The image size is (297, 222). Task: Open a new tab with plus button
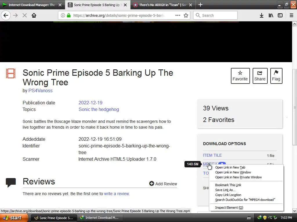(x=200, y=5)
